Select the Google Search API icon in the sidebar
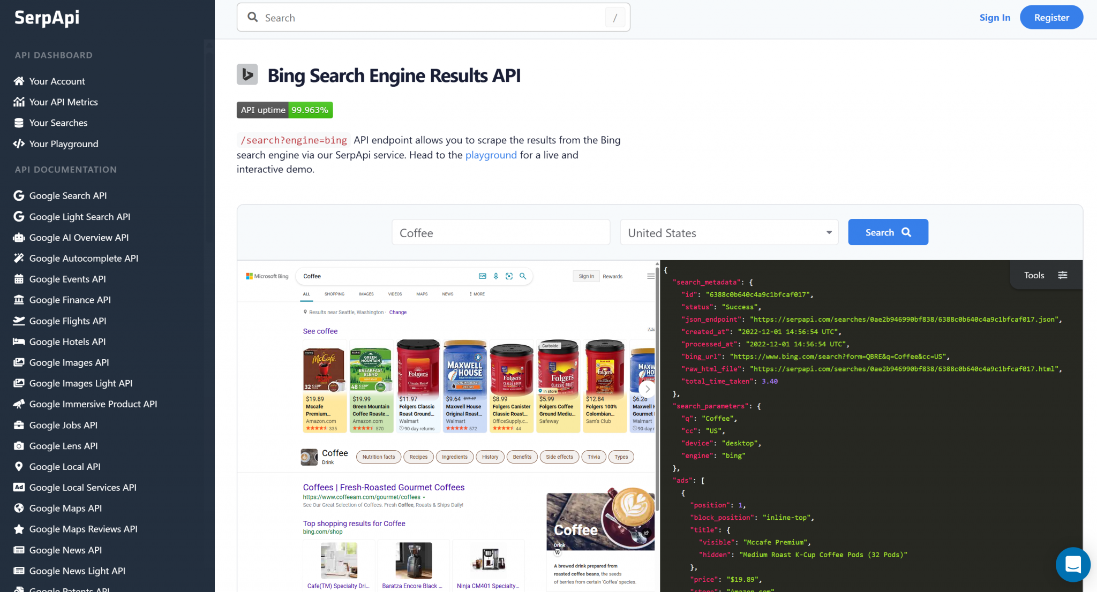 pos(19,195)
